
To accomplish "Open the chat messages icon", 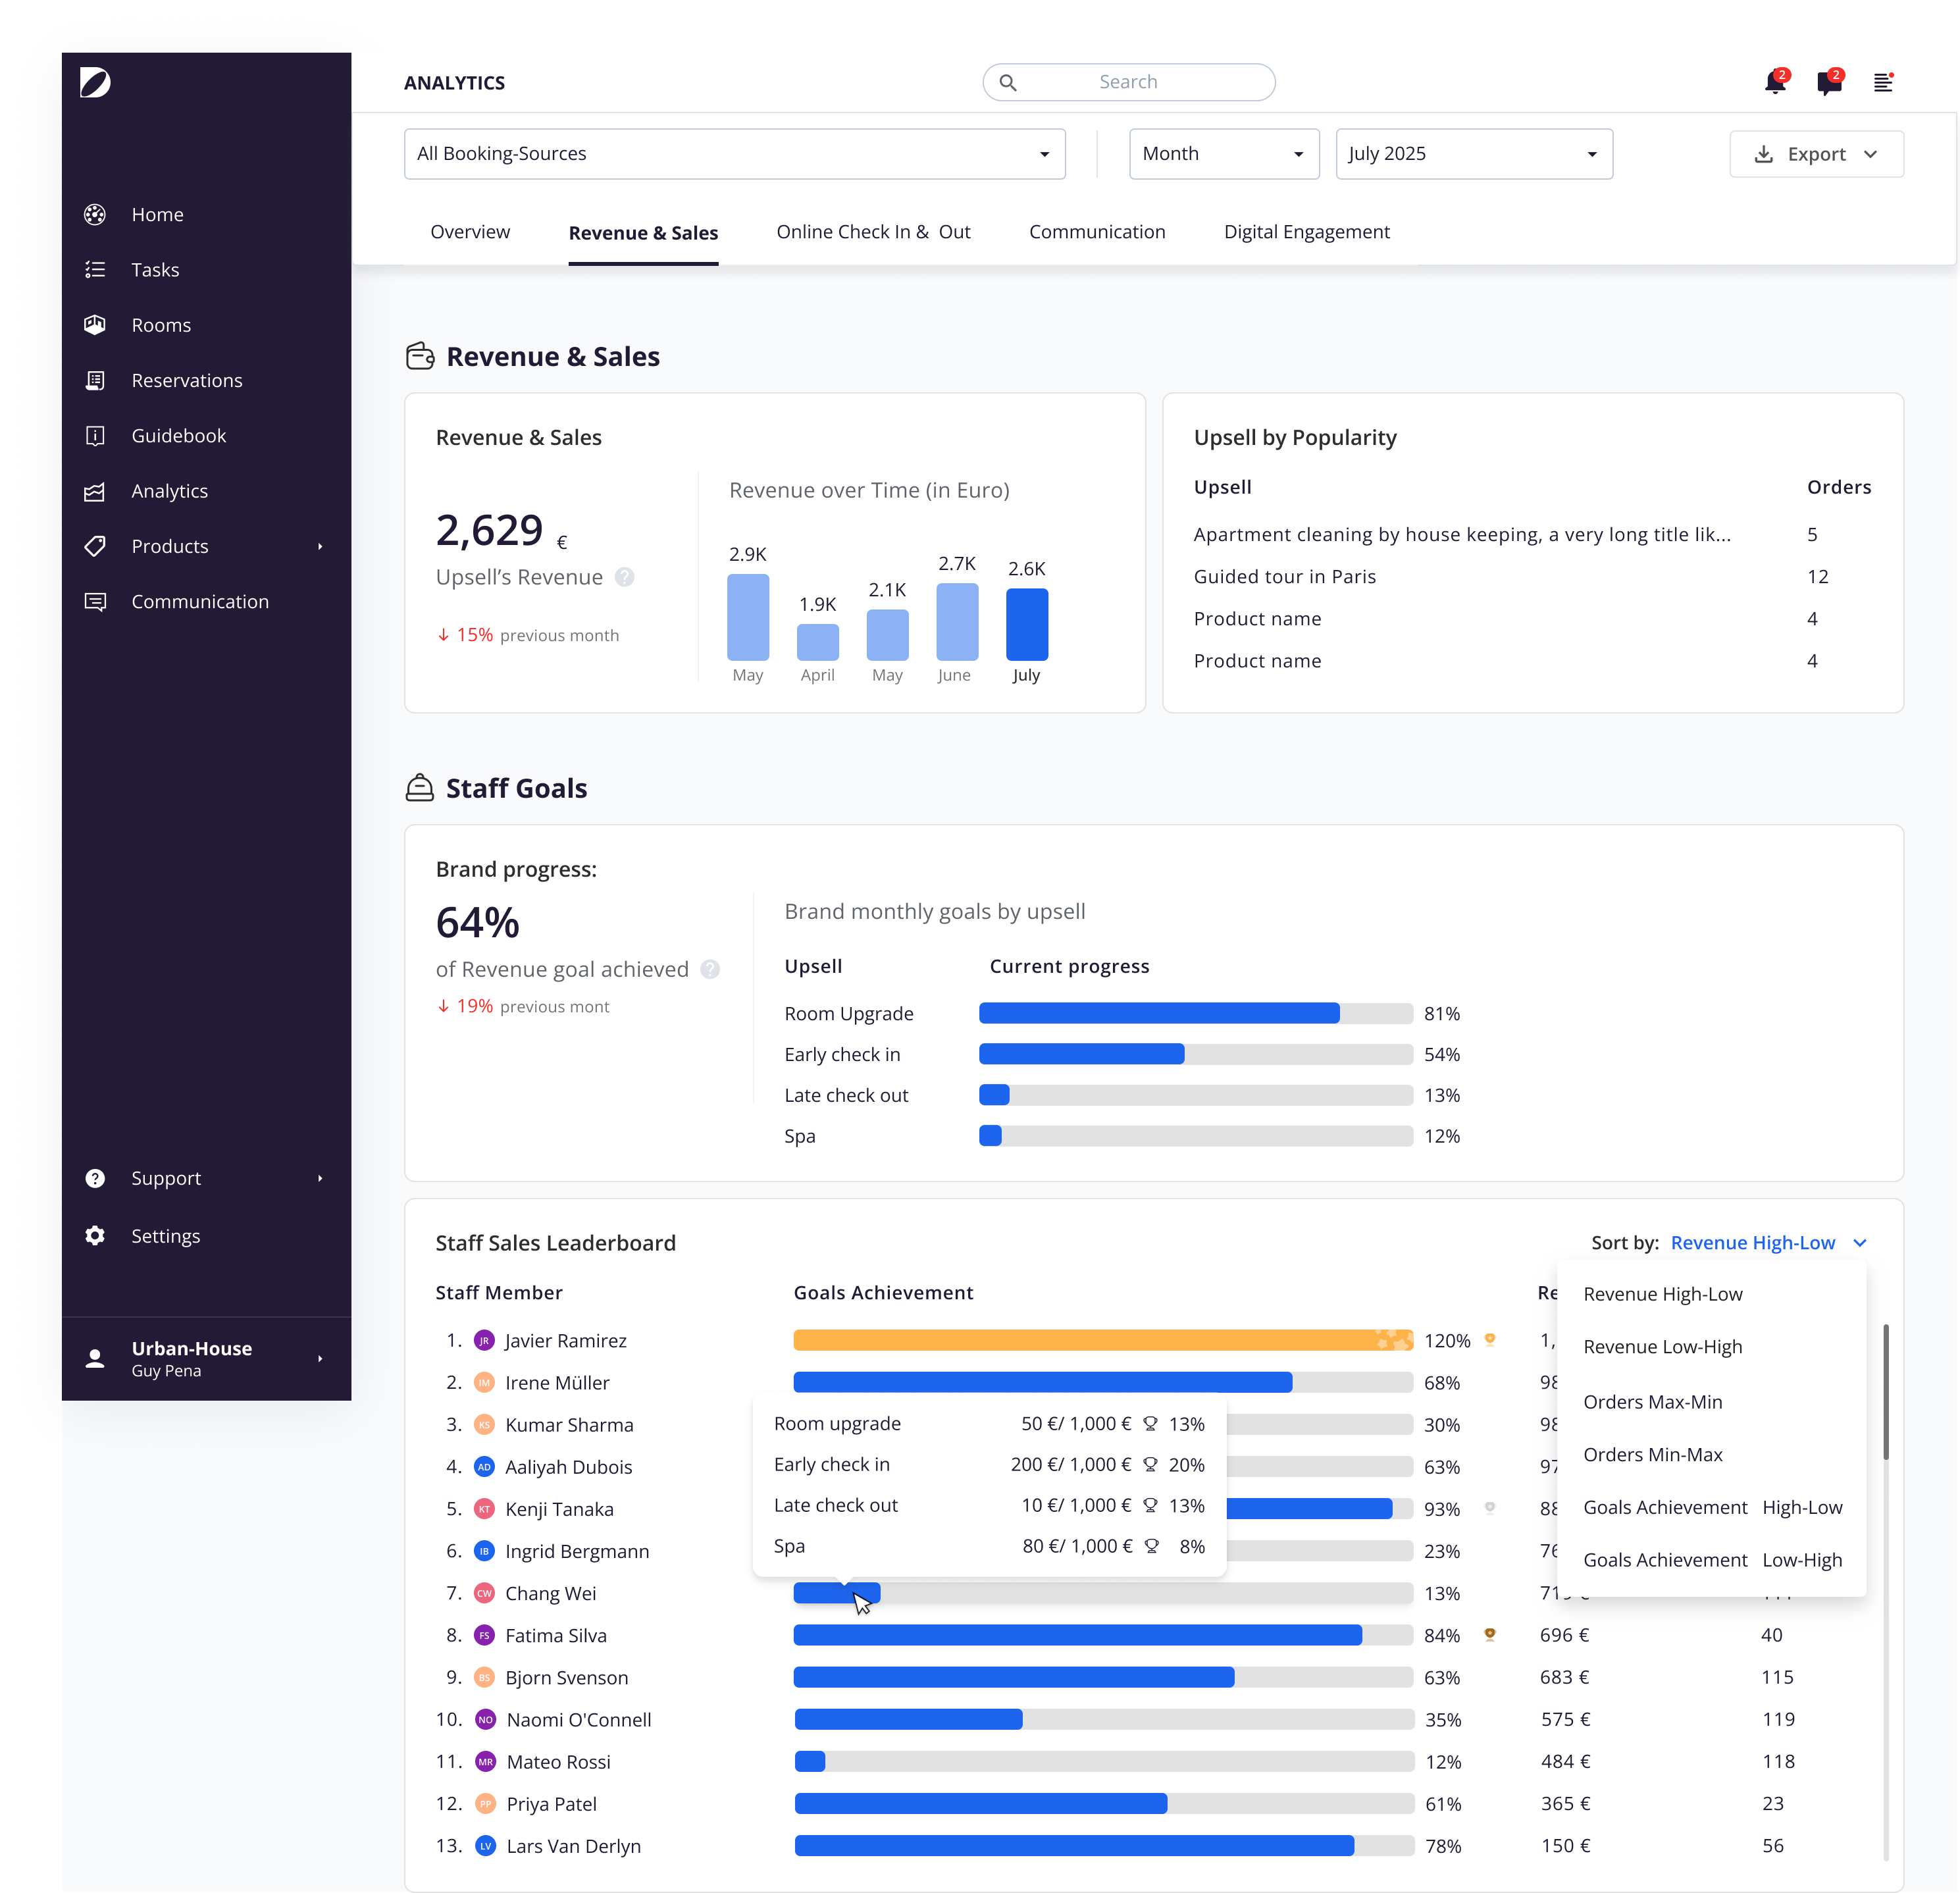I will (x=1829, y=82).
